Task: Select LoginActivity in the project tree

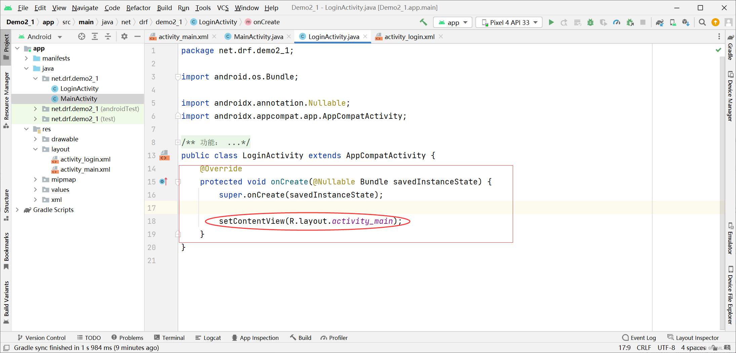Action: click(79, 89)
